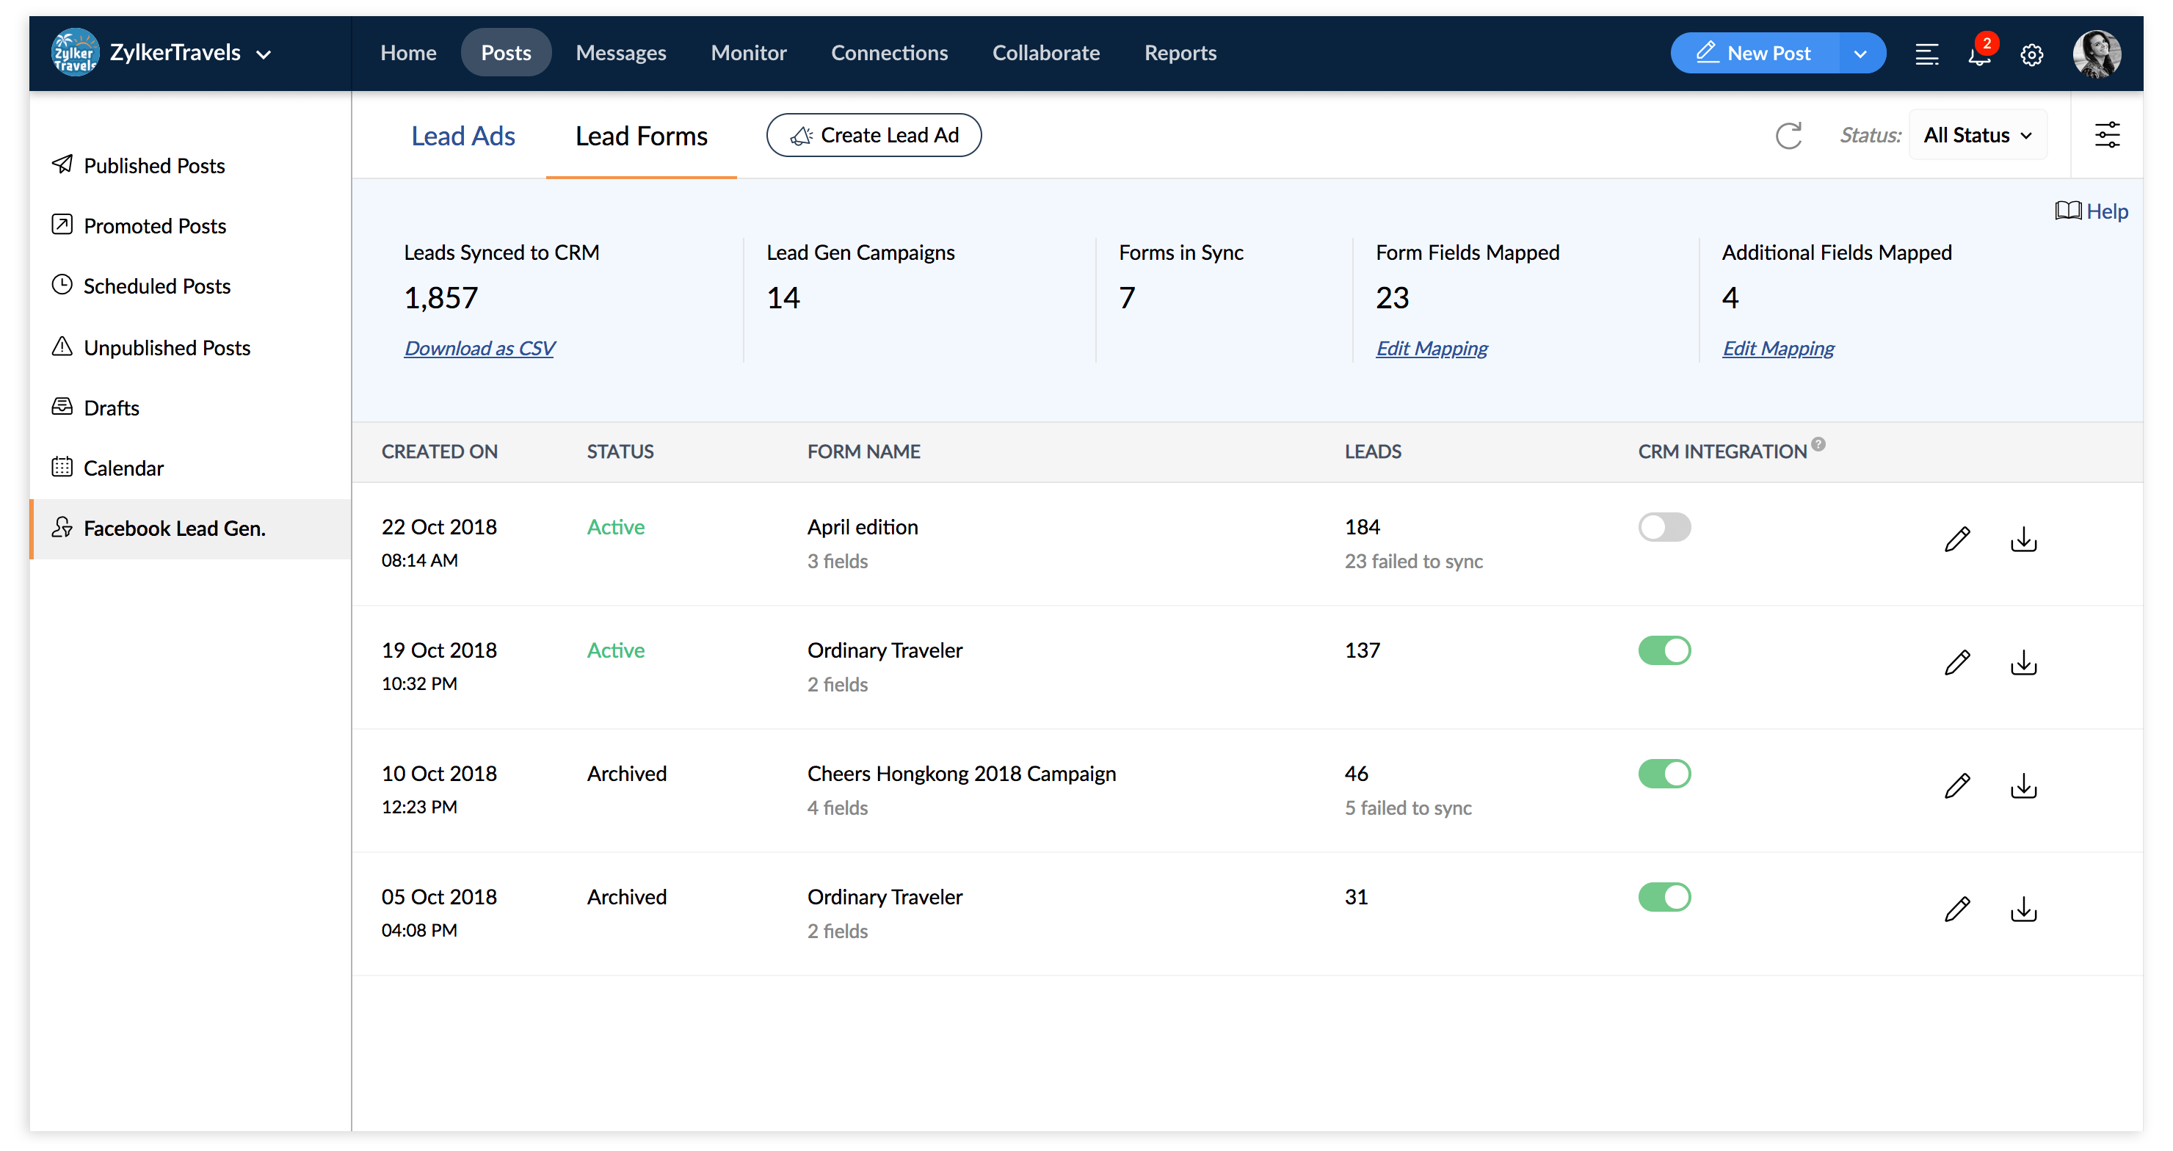Expand the New Post dropdown arrow
This screenshot has width=2173, height=1151.
coord(1860,54)
